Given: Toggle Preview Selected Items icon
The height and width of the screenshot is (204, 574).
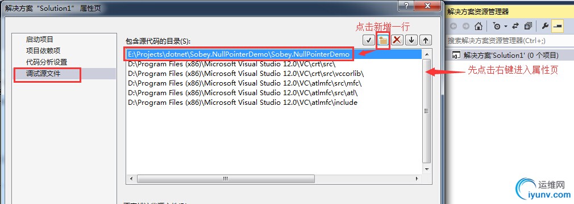Looking at the screenshot, I should (x=558, y=26).
